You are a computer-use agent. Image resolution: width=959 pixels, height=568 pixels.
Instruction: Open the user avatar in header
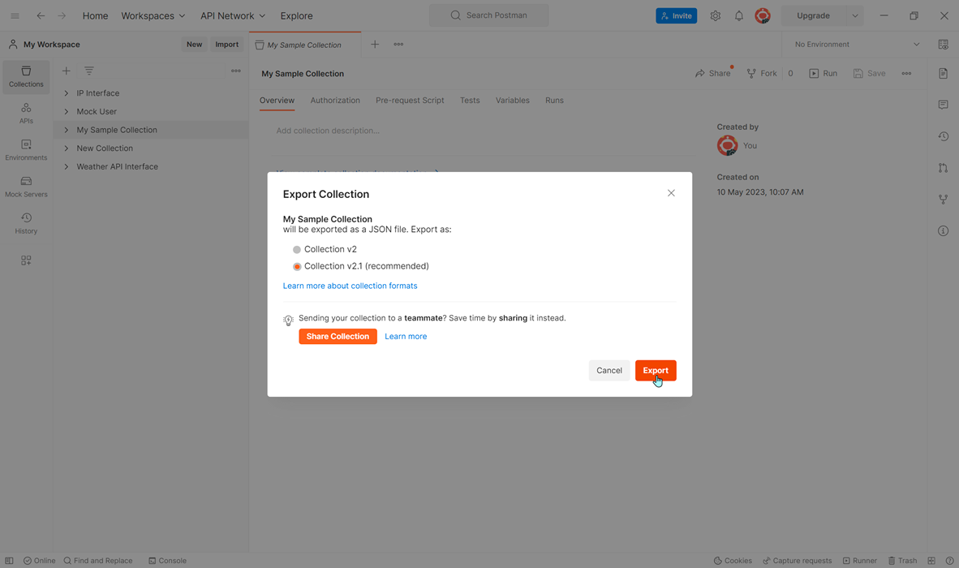click(x=762, y=16)
